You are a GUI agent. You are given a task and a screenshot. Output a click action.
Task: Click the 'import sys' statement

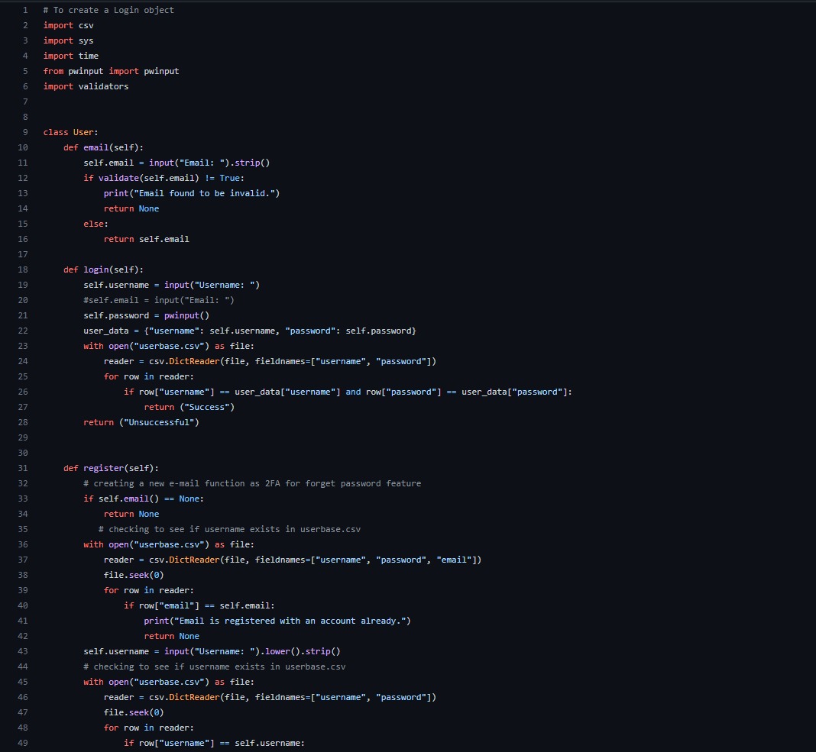67,40
